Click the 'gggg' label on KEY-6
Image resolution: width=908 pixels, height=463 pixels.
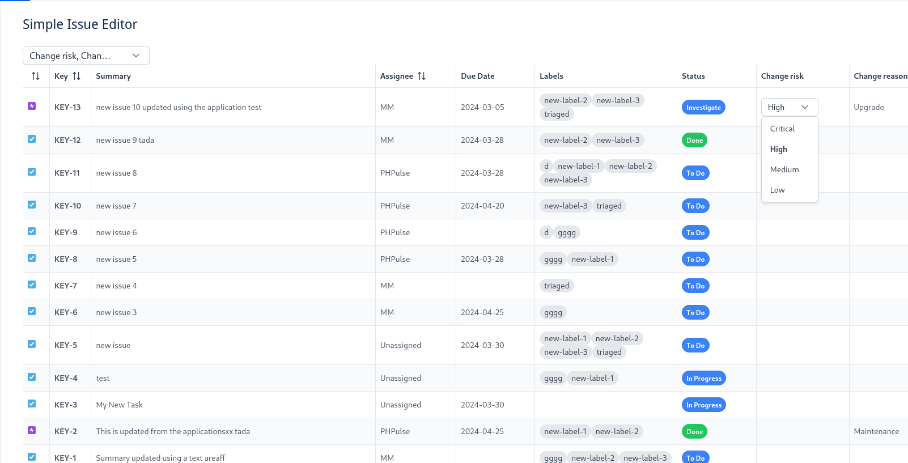coord(553,313)
